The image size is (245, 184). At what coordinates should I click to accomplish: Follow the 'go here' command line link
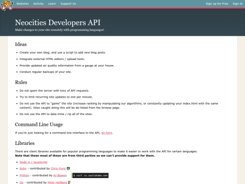coord(107,133)
